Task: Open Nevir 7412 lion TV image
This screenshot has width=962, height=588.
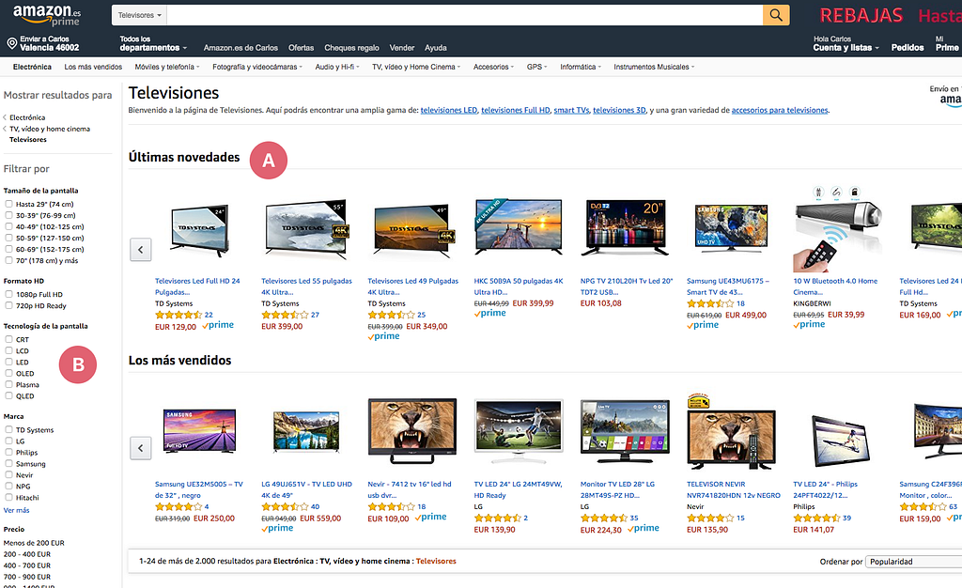Action: click(x=412, y=430)
